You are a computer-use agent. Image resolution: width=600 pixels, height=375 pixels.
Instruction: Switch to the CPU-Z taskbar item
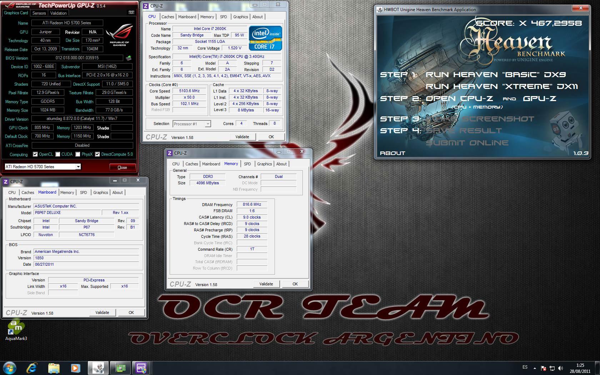(x=141, y=367)
